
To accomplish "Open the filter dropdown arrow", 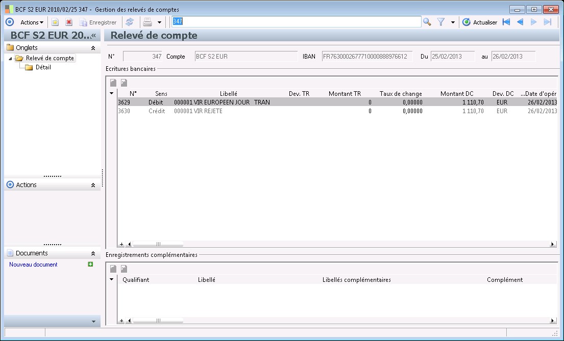I will (453, 22).
